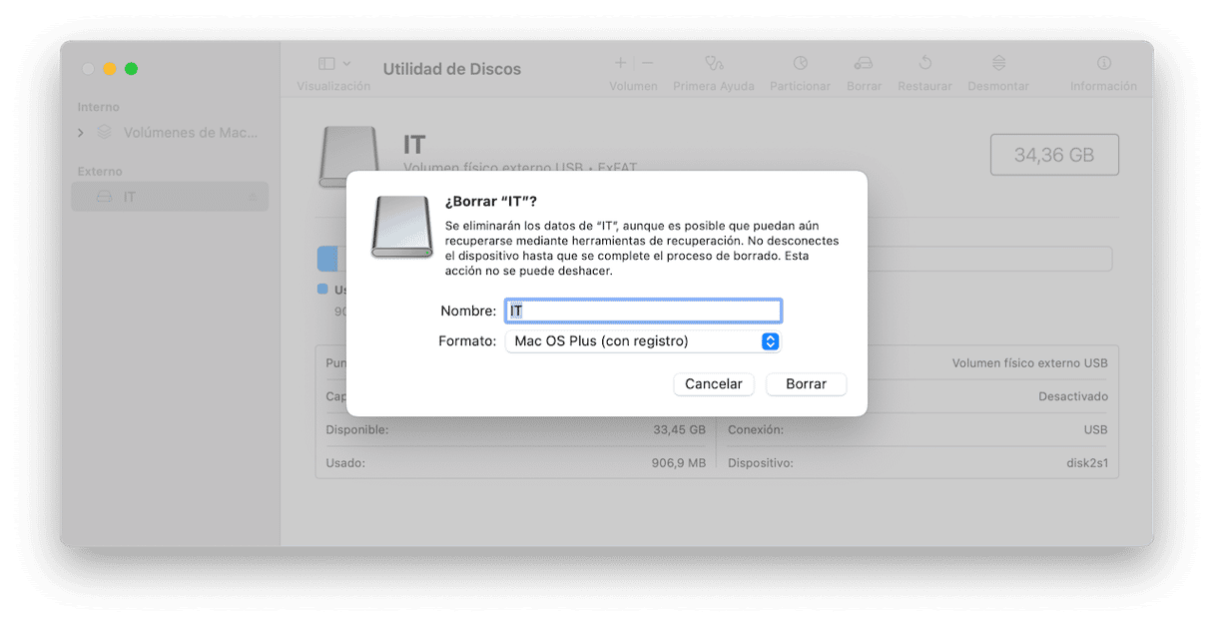Click the Disponible: row label
Screen dimensions: 1214x626
tap(357, 430)
